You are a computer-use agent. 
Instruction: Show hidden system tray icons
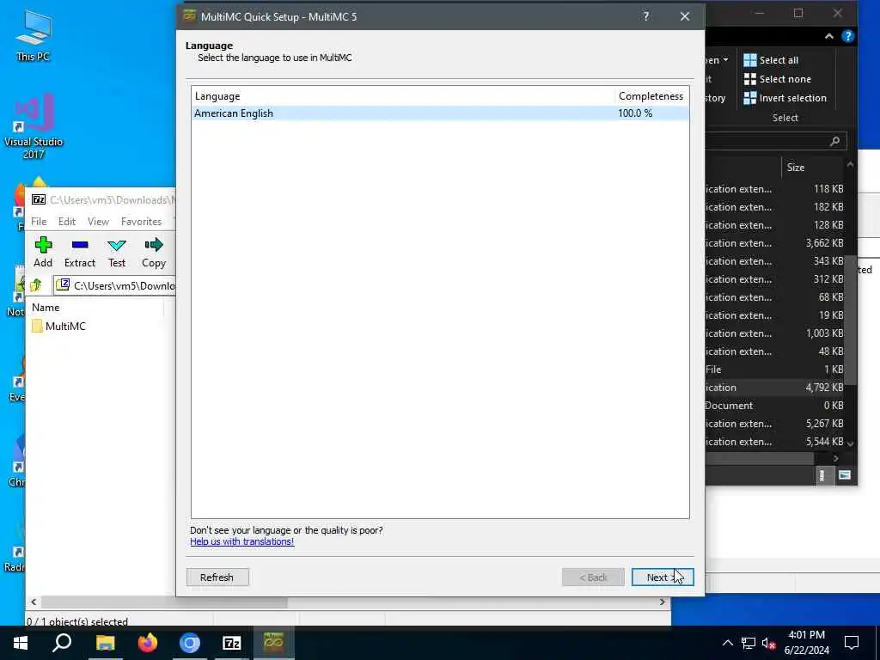[727, 643]
